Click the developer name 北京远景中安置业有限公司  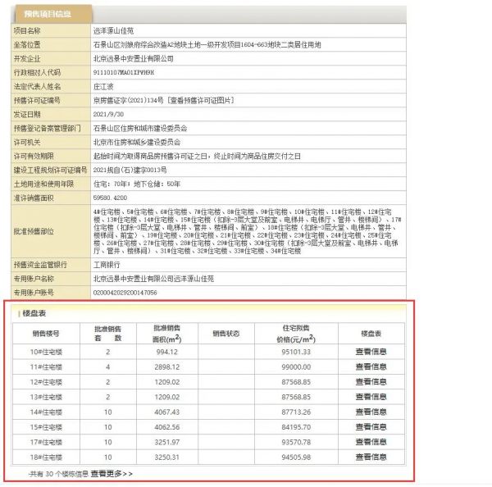point(134,58)
